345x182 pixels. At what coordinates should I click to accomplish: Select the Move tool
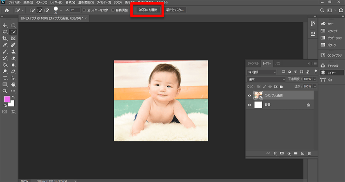(5, 25)
